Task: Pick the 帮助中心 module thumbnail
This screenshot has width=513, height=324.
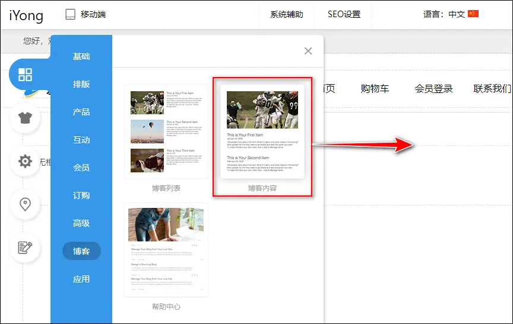Action: pos(166,250)
